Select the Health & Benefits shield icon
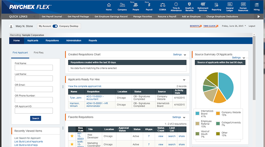Image resolution: width=265 pixels, height=147 pixels. pos(189,4)
